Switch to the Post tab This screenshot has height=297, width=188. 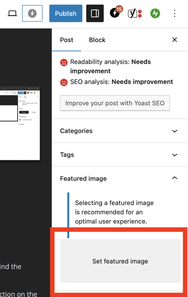67,40
